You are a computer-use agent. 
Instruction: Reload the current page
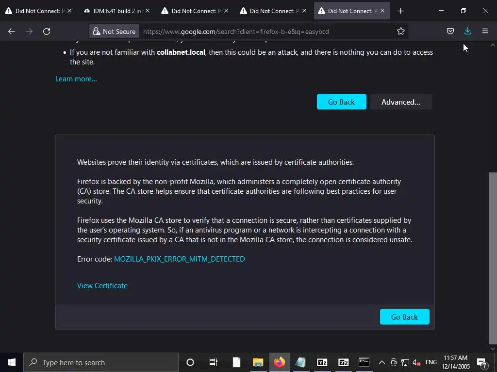47,31
